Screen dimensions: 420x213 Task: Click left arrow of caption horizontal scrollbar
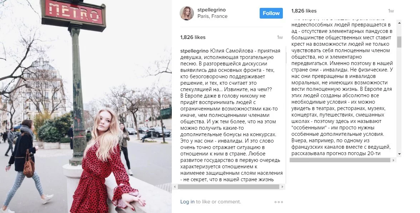tap(175, 187)
